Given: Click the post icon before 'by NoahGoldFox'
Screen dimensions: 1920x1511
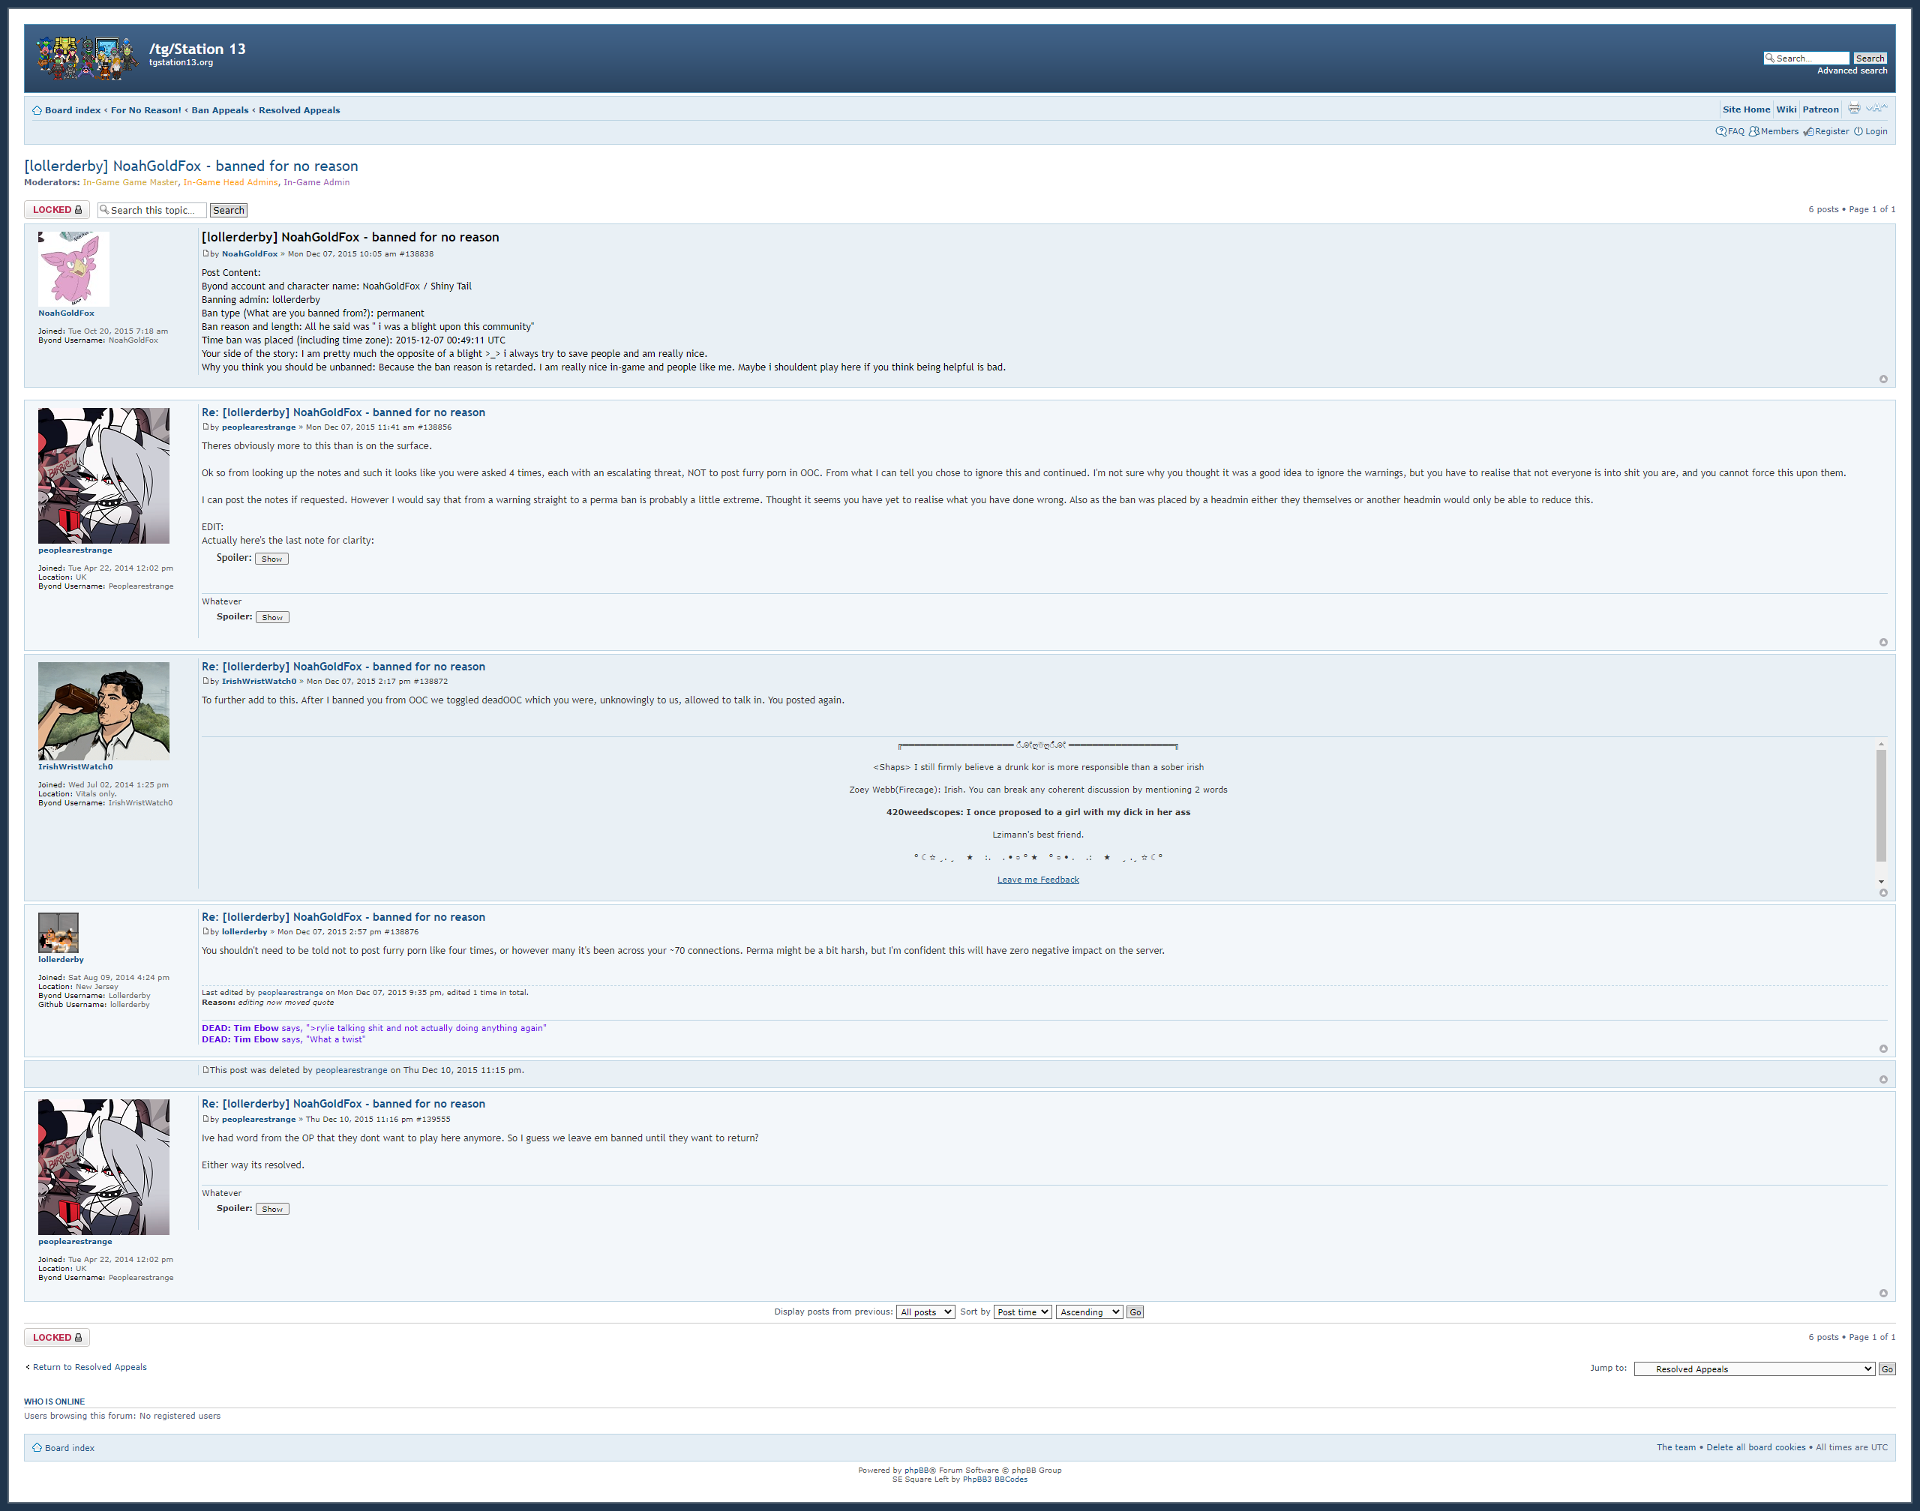Looking at the screenshot, I should pyautogui.click(x=206, y=254).
